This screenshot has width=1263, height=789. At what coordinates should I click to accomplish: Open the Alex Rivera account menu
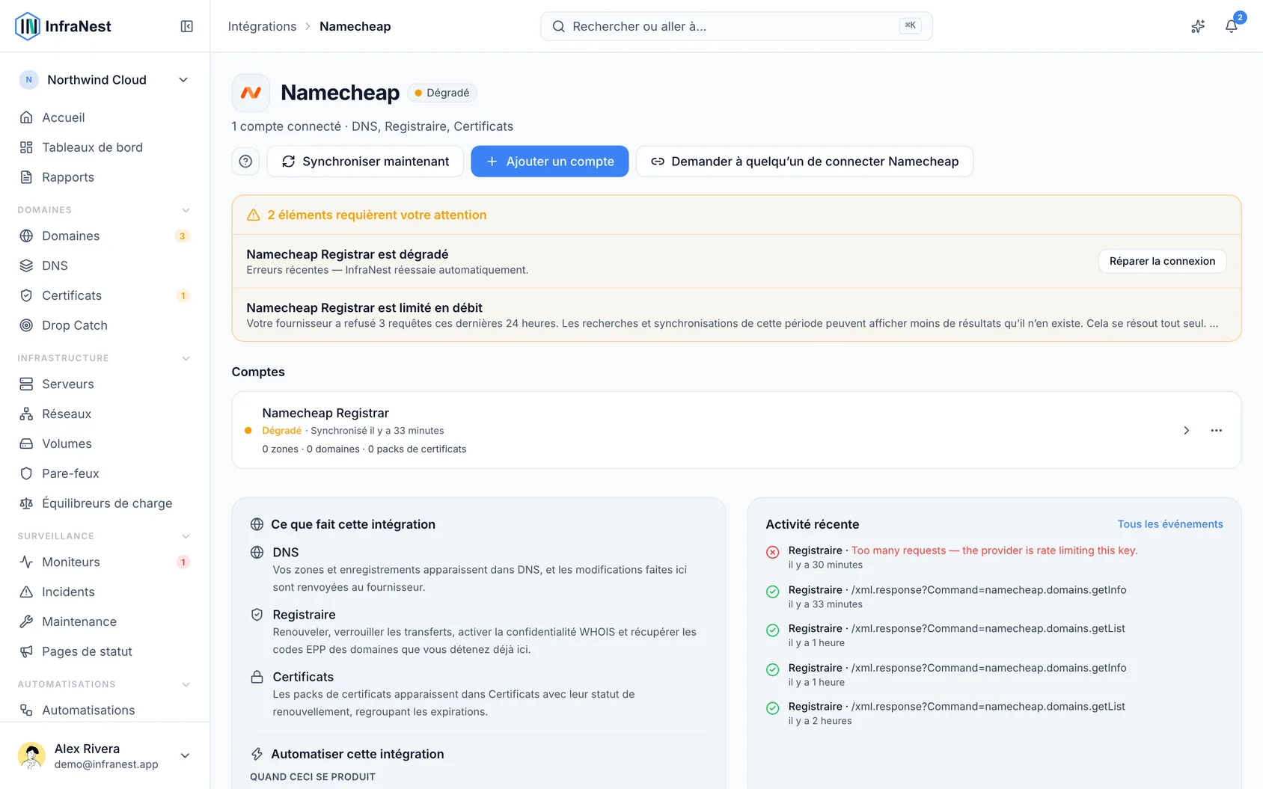point(105,755)
